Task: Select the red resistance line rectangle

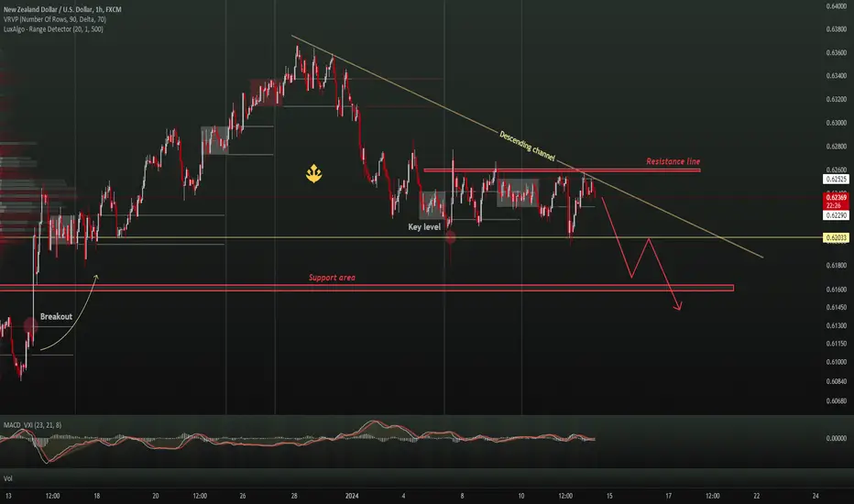Action: [562, 170]
